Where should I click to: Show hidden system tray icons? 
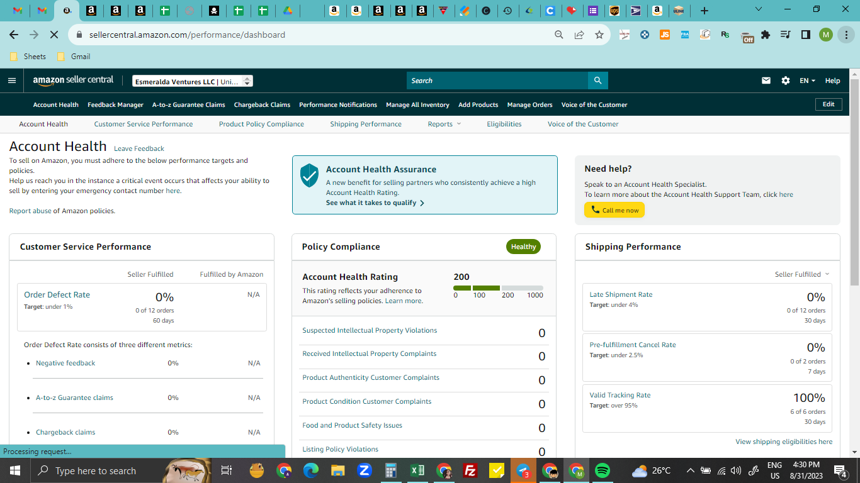[x=690, y=470]
